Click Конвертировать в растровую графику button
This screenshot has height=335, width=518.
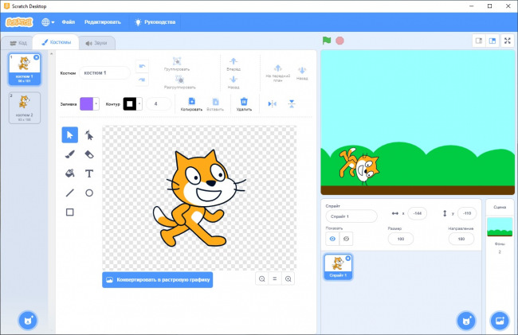(158, 279)
